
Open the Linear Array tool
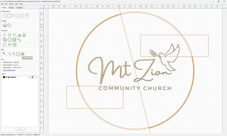click(5, 45)
